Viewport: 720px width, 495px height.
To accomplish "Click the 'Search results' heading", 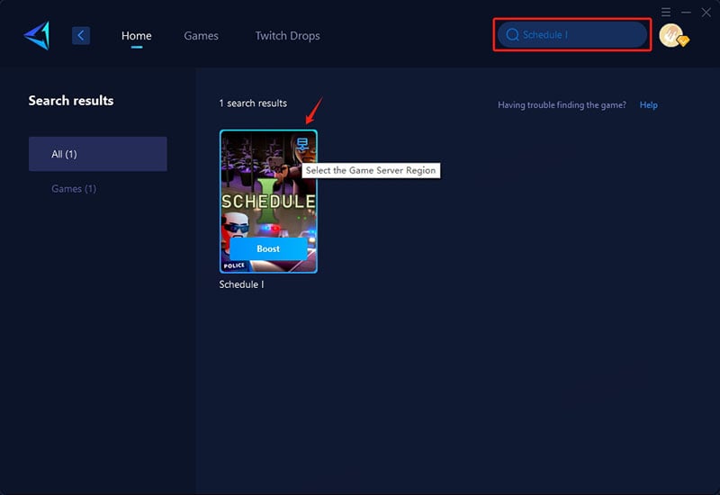I will [71, 101].
